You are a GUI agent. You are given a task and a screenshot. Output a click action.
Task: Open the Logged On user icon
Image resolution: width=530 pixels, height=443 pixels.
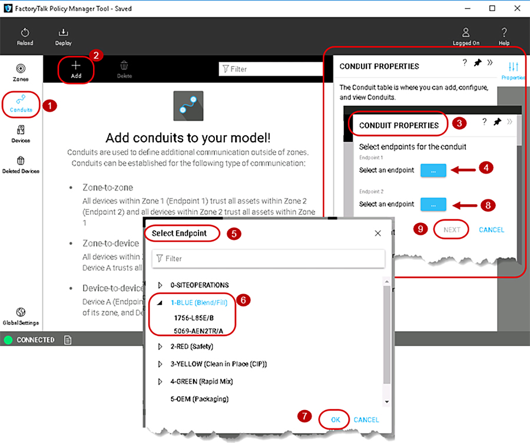(466, 37)
